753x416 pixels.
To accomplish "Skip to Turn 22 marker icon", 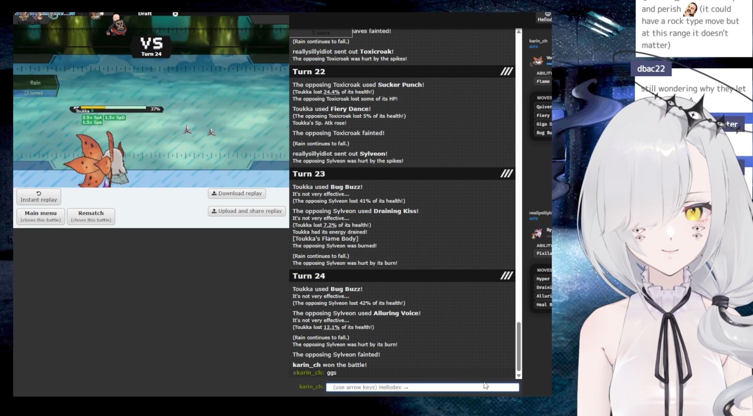I will coord(506,71).
